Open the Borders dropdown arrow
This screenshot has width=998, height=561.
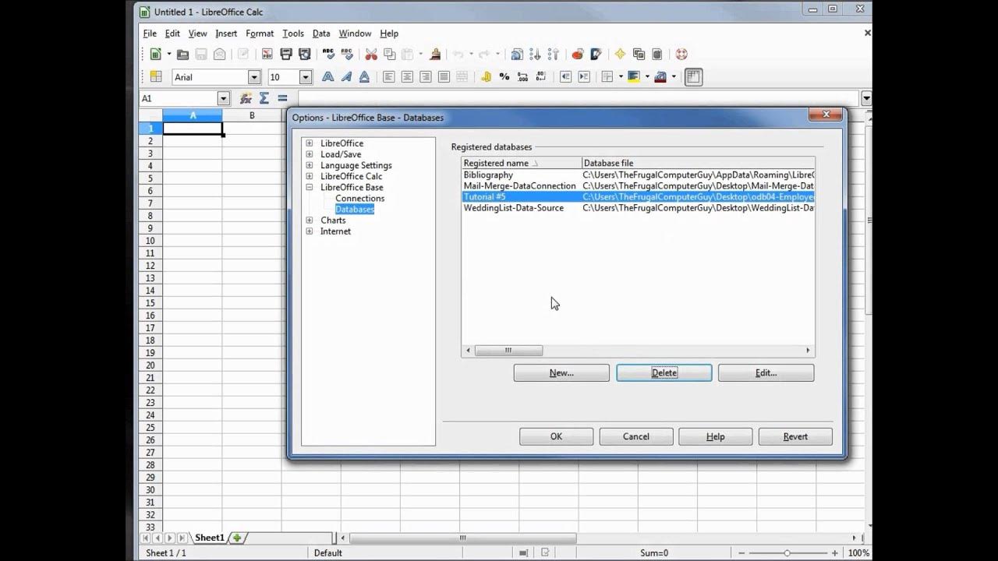[x=621, y=77]
